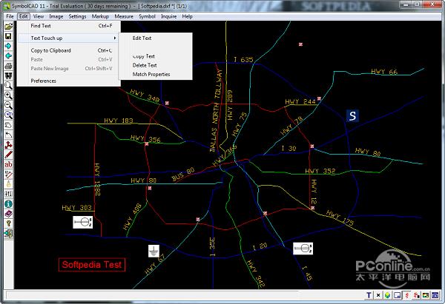Click the blue S symbol on map
Image resolution: width=445 pixels, height=304 pixels.
tap(352, 116)
